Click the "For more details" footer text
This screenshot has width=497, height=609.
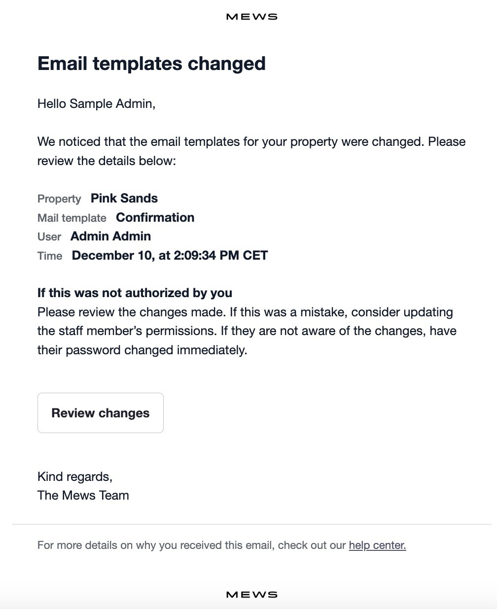click(192, 545)
